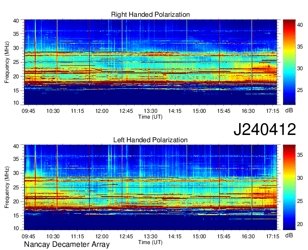The height and width of the screenshot is (250, 308).
Task: Click 11:15 time tick under Left Handed plot
Action: [x=77, y=236]
